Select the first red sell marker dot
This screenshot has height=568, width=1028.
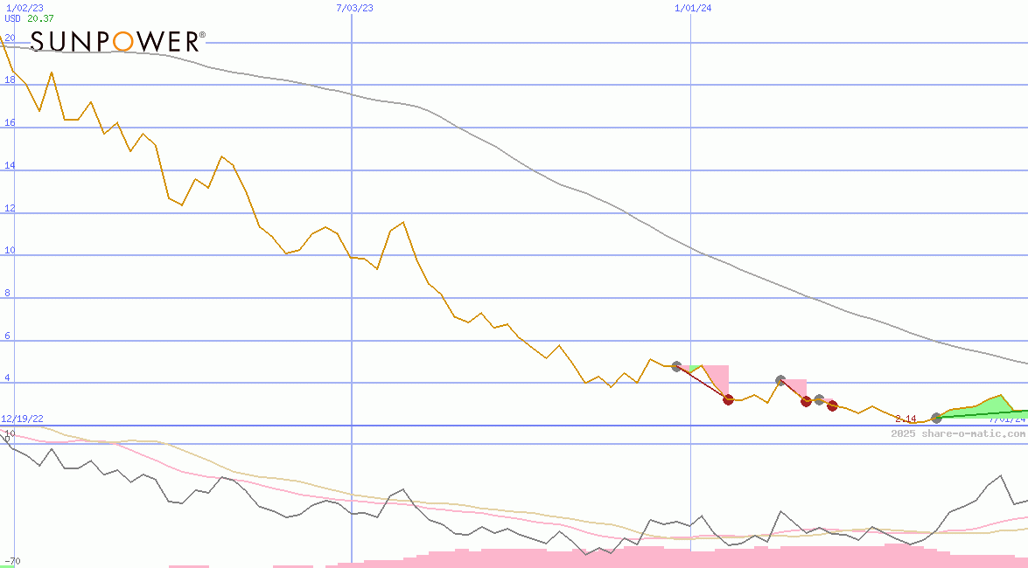click(727, 400)
